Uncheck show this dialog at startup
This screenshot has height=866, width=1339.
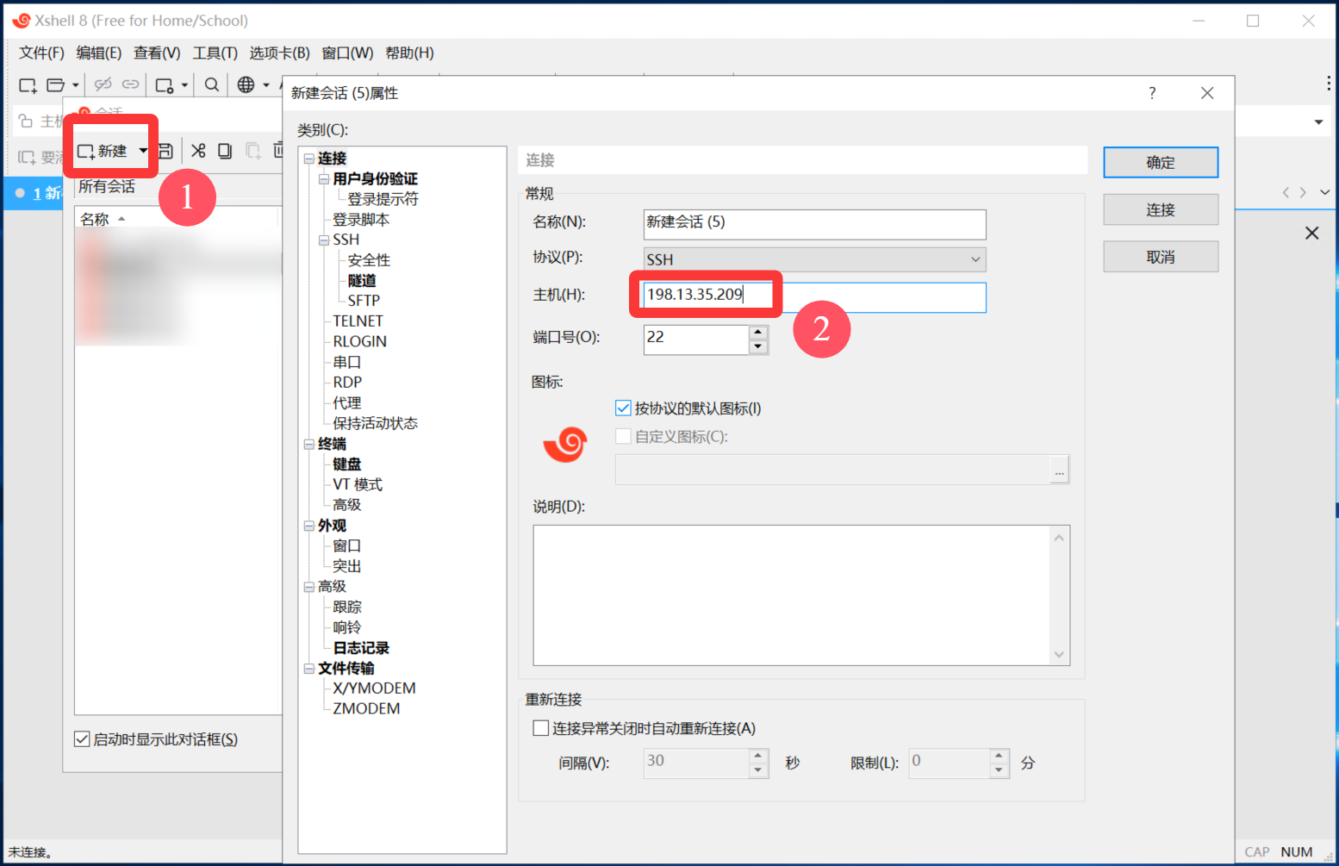(x=83, y=739)
